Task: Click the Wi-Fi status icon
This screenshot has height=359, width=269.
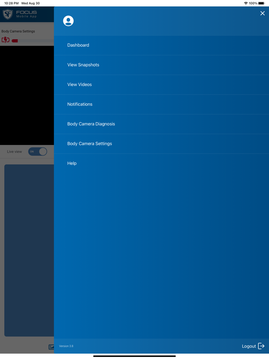Action: [x=246, y=3]
